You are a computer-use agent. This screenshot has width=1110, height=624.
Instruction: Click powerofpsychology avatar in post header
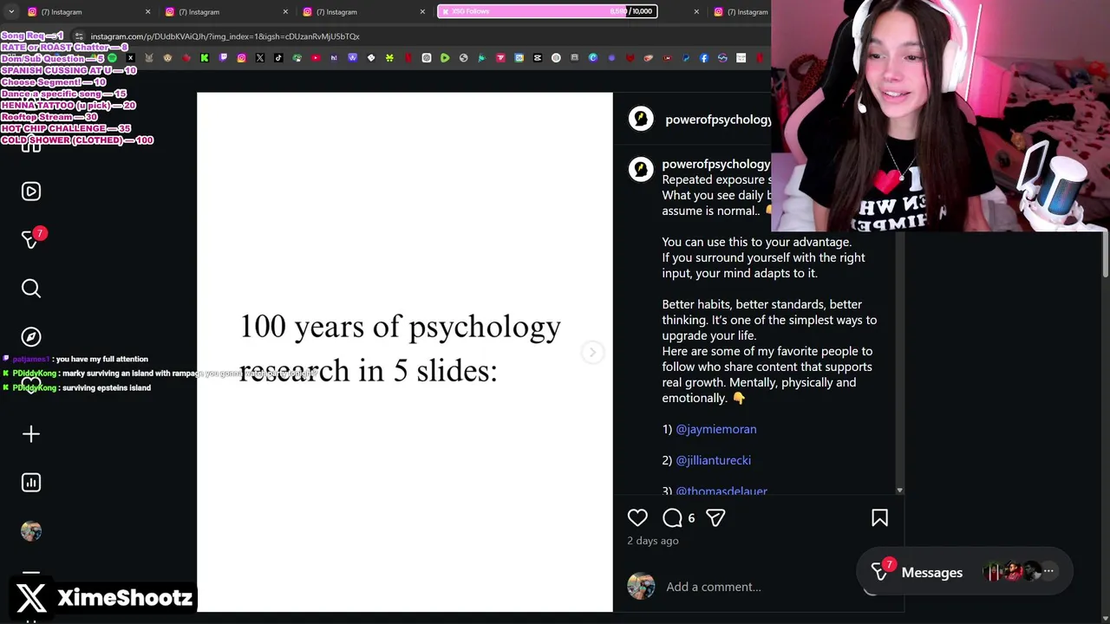641,119
